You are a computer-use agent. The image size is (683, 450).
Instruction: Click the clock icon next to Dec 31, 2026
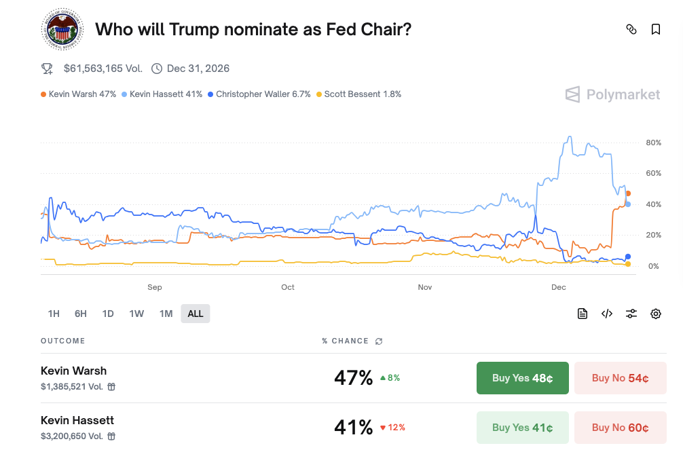click(157, 68)
